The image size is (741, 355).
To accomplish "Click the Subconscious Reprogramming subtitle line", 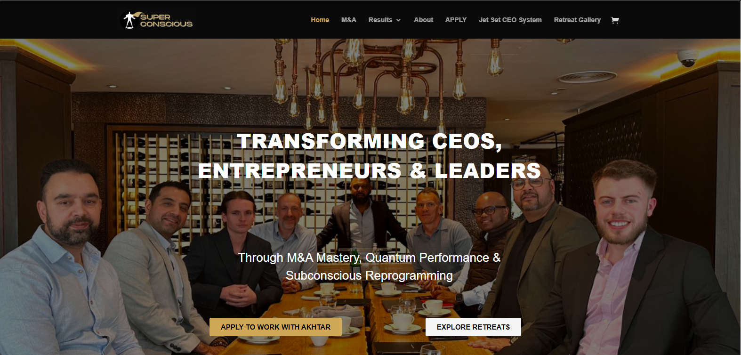I will pos(370,275).
